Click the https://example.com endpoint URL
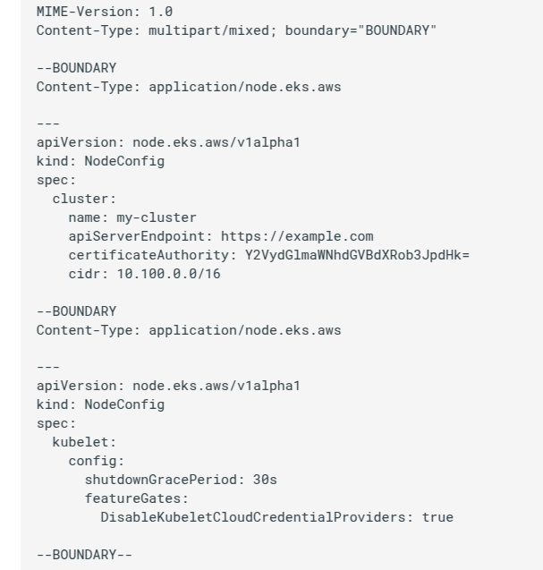 [x=297, y=236]
